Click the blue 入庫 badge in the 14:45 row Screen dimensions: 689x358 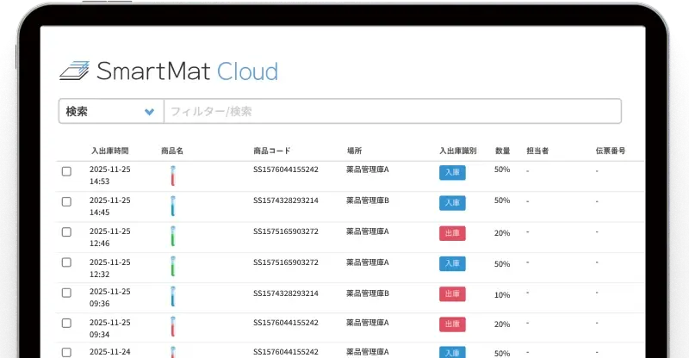pos(452,203)
